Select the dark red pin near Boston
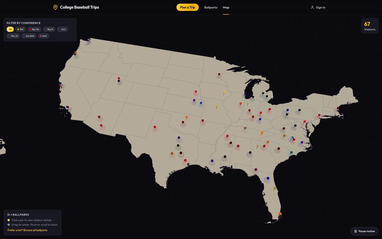The height and width of the screenshot is (239, 382). (338, 108)
